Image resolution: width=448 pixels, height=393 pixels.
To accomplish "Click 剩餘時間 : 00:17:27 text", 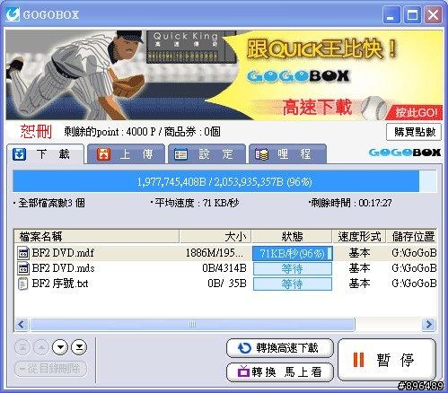I will pos(351,203).
